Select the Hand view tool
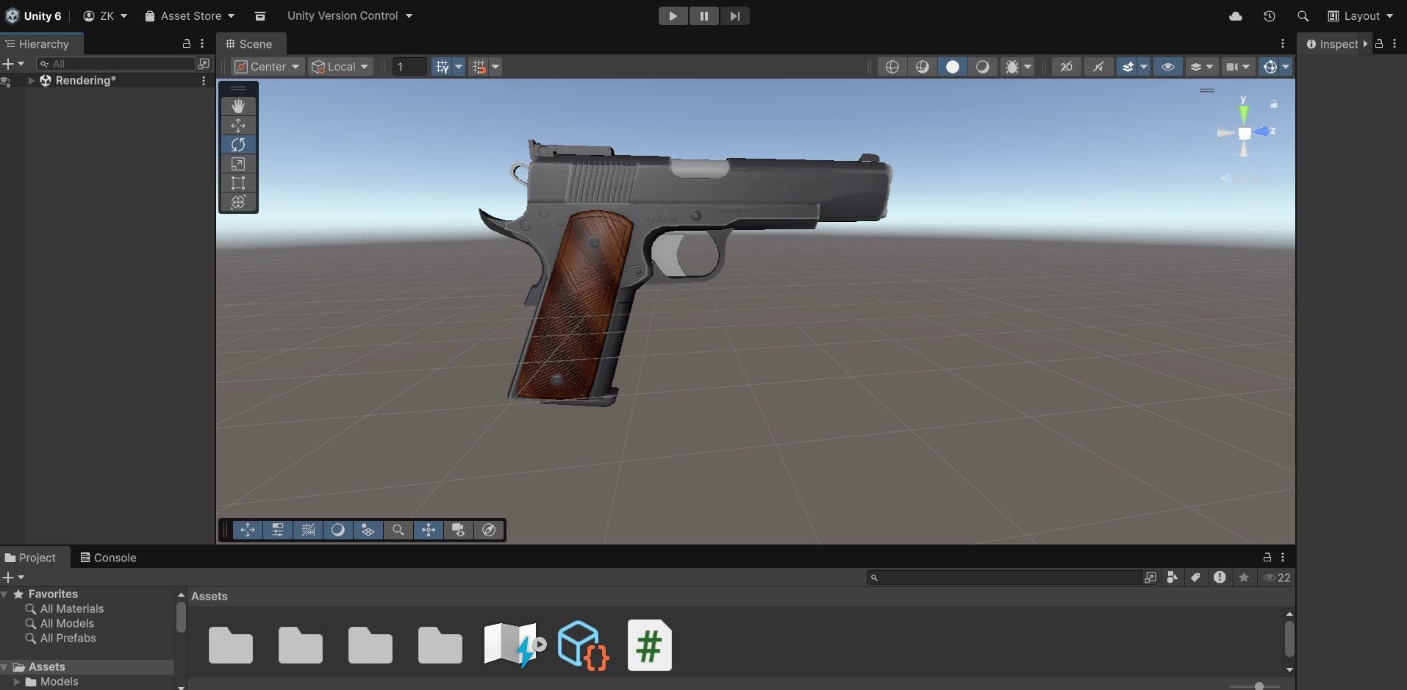 pos(238,107)
